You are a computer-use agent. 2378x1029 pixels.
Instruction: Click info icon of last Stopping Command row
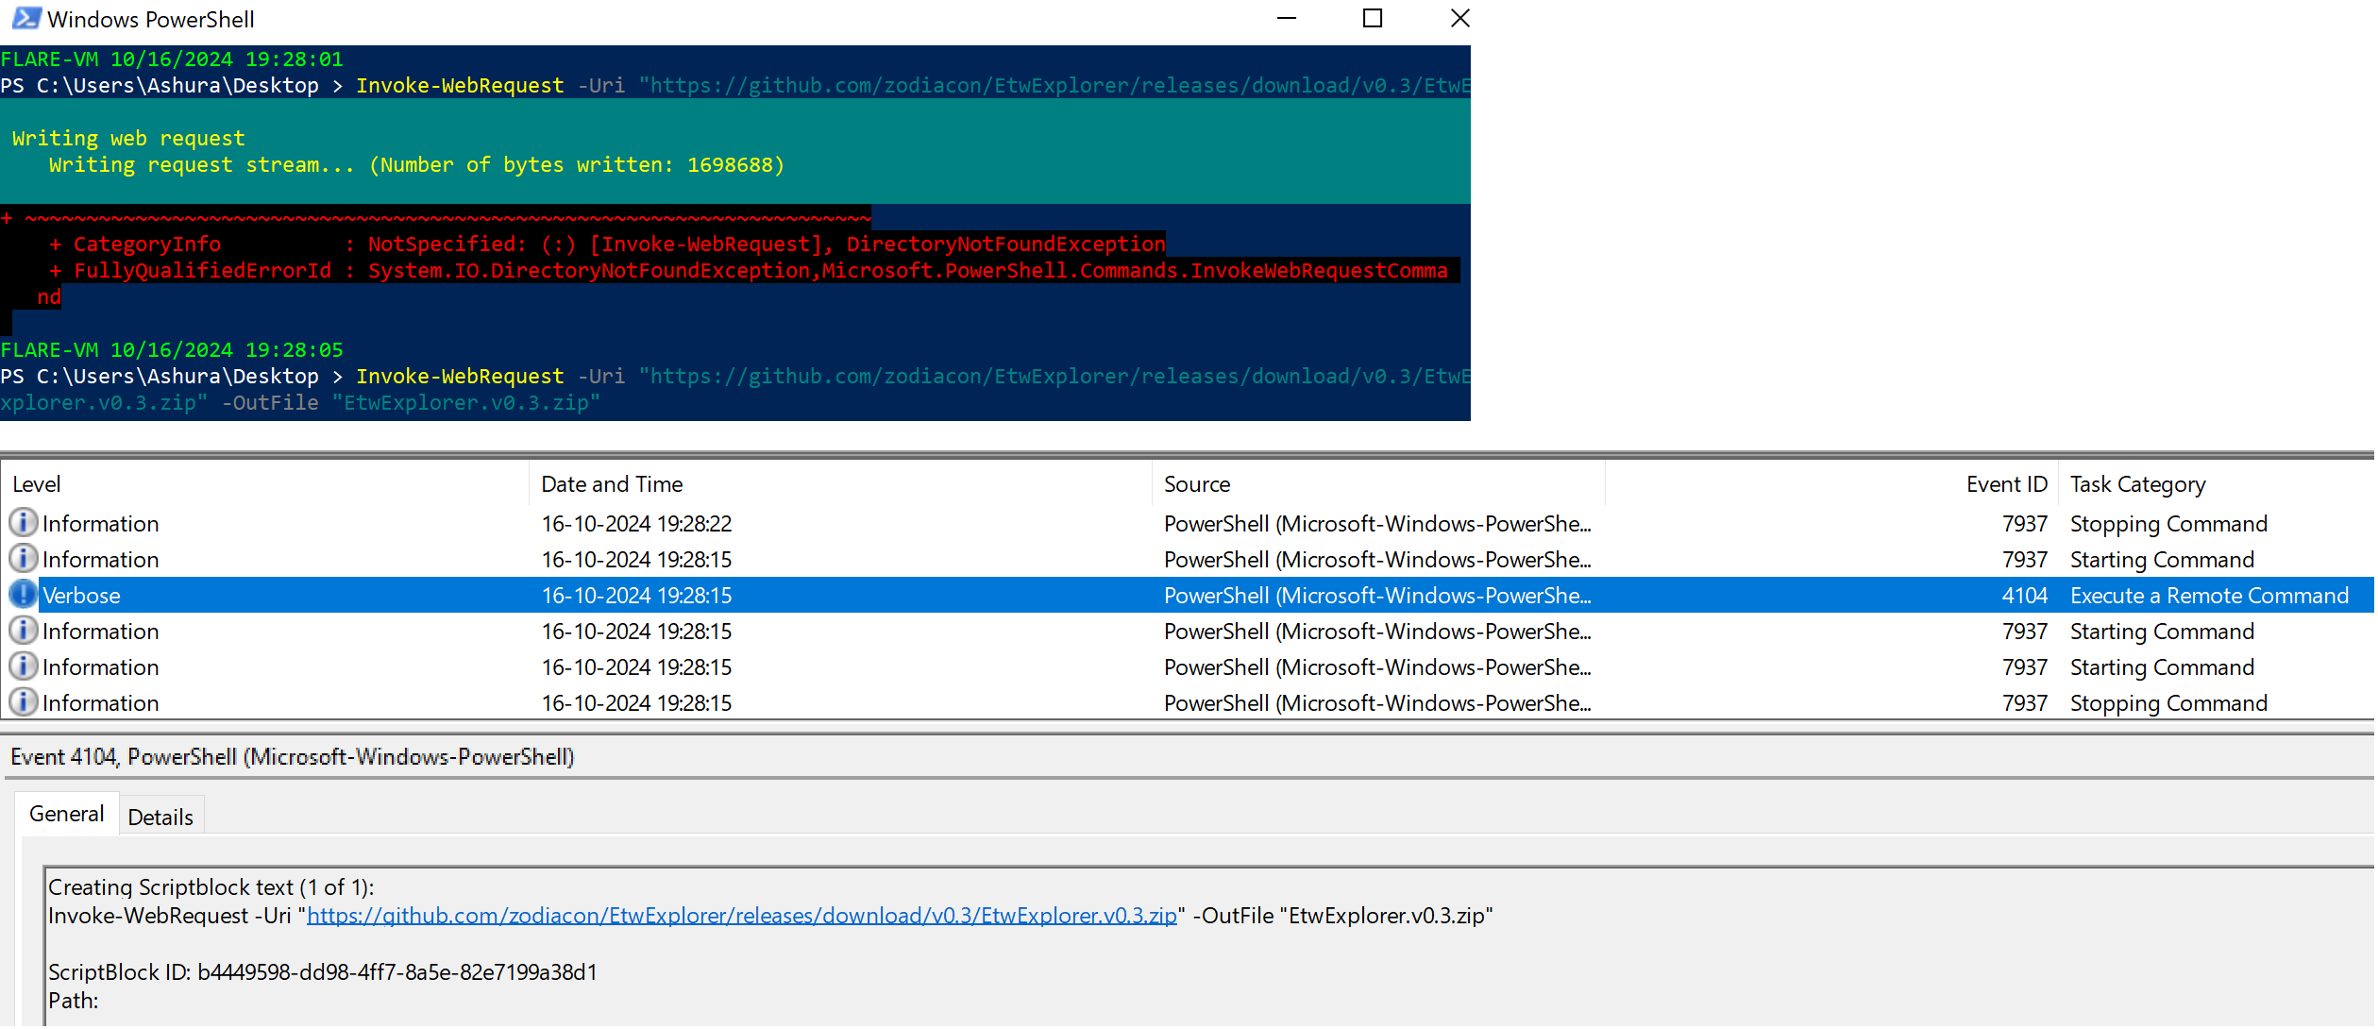click(24, 702)
